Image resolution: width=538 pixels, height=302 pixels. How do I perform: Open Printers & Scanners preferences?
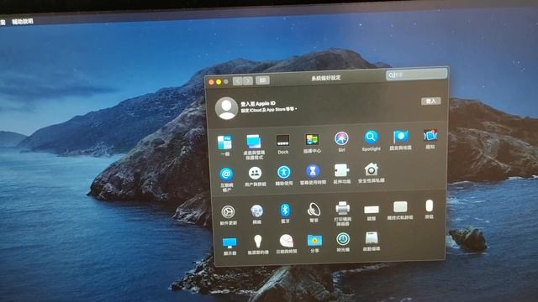pos(342,208)
